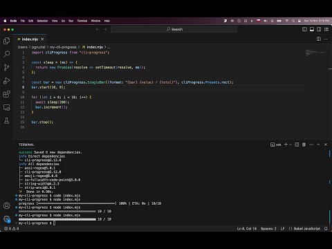The width and height of the screenshot is (332, 249).
Task: Maximize the panel with up chevron
Action: click(x=318, y=145)
